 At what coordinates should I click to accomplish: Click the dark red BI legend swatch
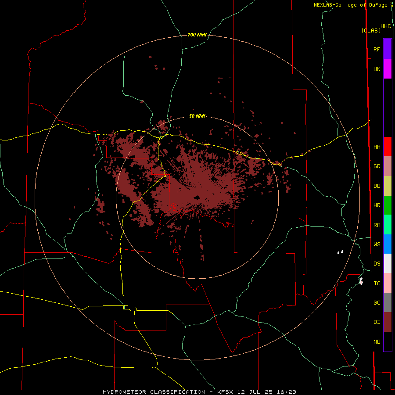click(x=388, y=322)
